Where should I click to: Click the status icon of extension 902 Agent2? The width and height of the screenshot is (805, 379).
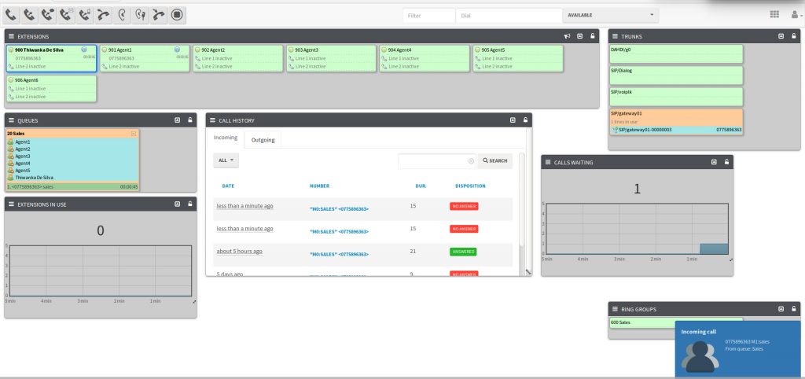pos(197,50)
